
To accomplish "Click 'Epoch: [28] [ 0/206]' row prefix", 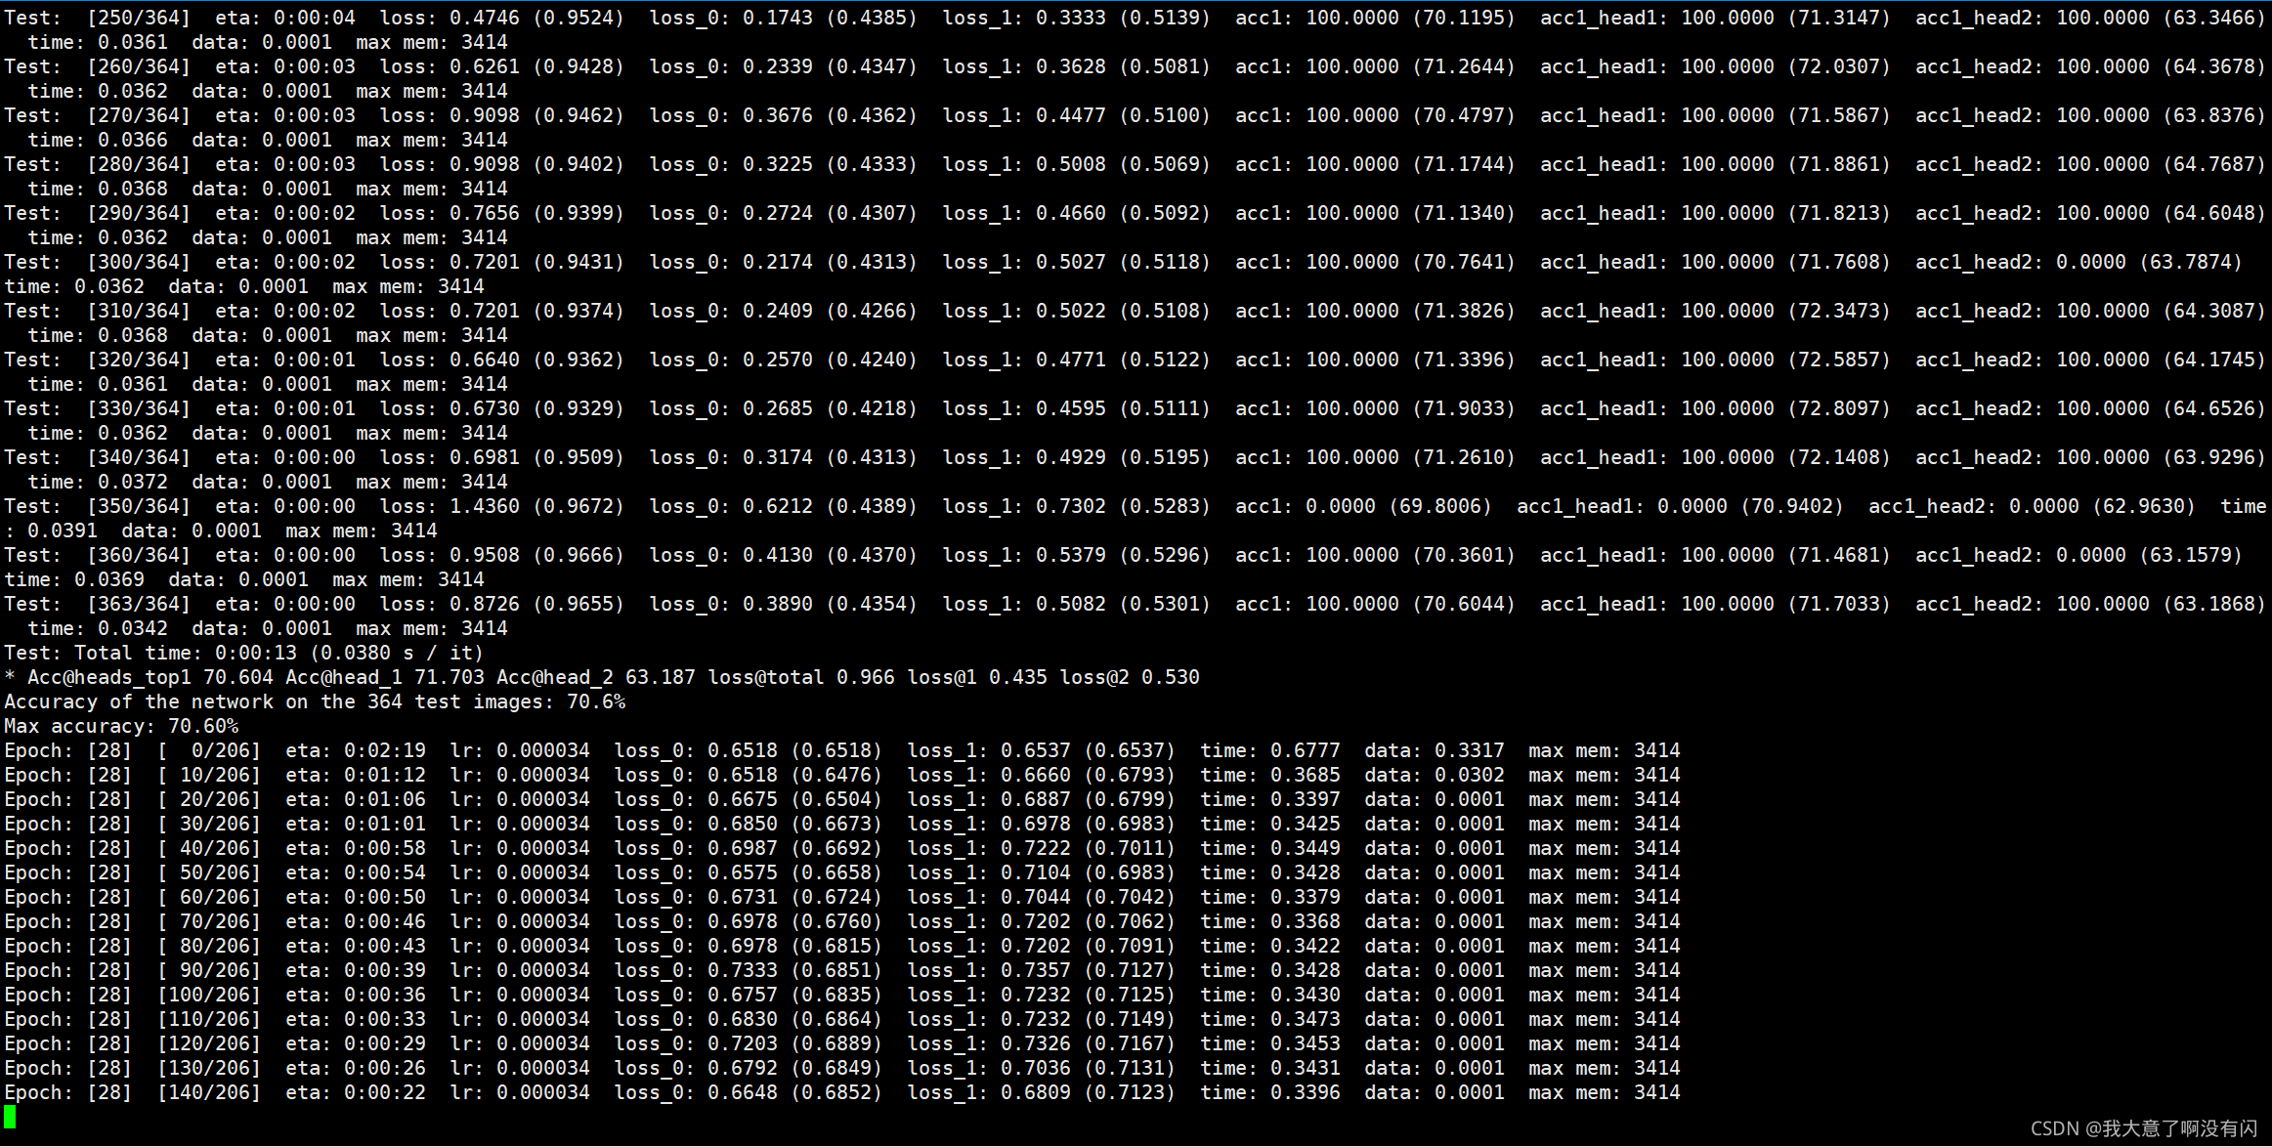I will (x=133, y=750).
